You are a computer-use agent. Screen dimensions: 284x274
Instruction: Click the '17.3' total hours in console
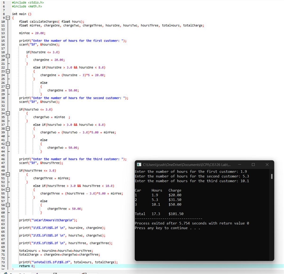point(156,214)
